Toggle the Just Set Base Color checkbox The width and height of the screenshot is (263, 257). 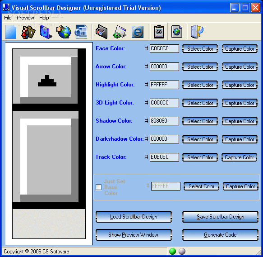pyautogui.click(x=99, y=187)
